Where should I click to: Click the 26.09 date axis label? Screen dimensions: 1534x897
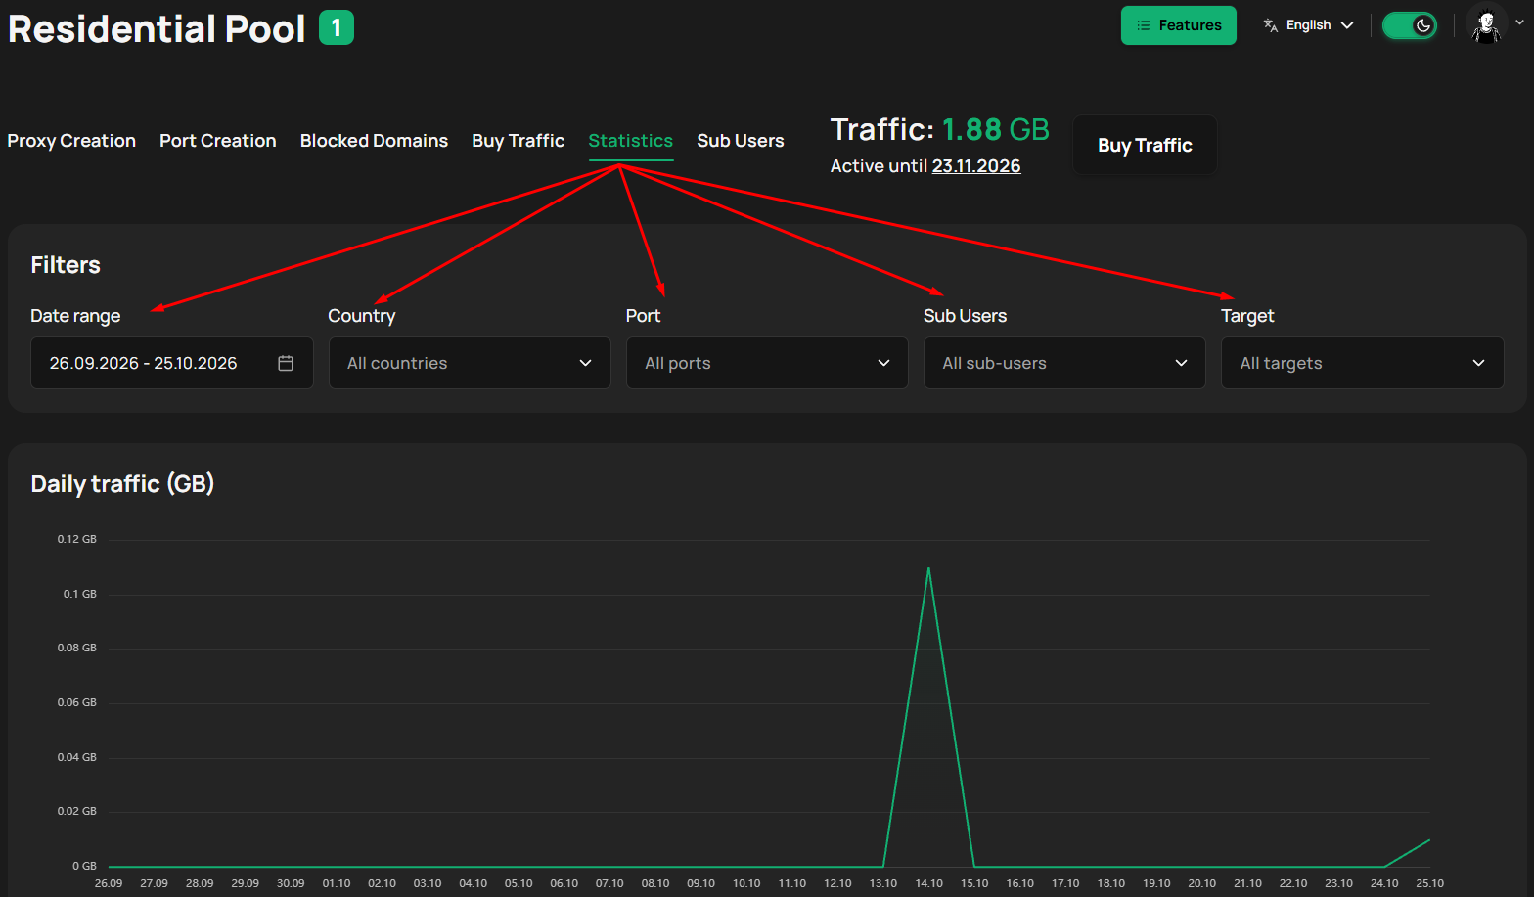pos(109,883)
